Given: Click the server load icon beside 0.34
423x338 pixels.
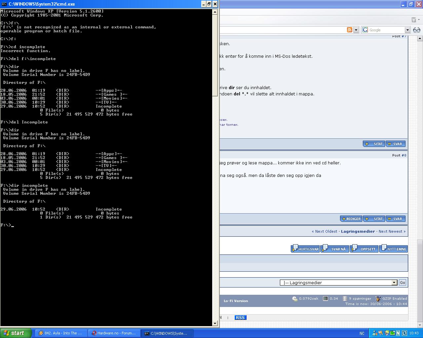Looking at the screenshot, I should [x=326, y=299].
